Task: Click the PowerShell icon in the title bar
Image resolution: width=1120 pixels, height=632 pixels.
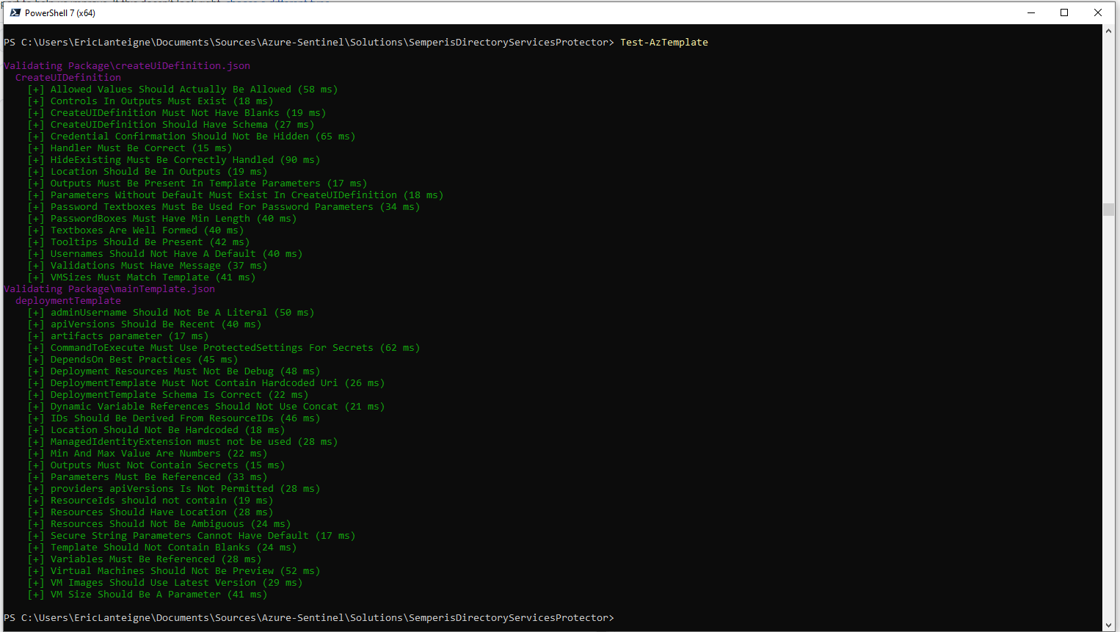Action: coord(16,12)
